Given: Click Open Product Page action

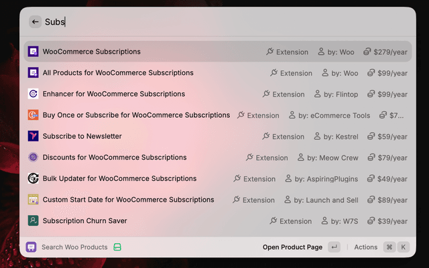Looking at the screenshot, I should (x=292, y=247).
